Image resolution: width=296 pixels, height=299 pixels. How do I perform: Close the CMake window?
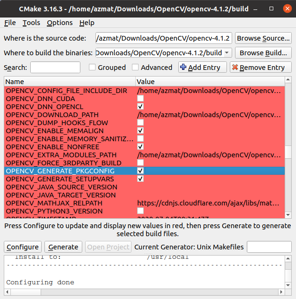(x=287, y=9)
